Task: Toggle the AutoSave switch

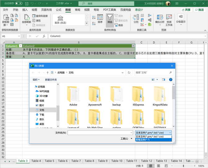Action: click(x=19, y=3)
